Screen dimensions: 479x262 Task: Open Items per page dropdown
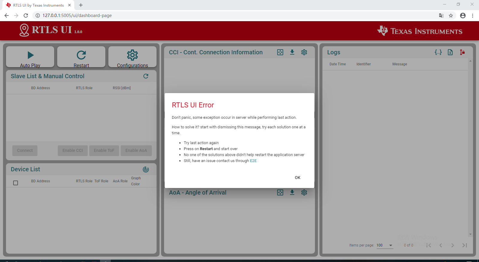[385, 245]
